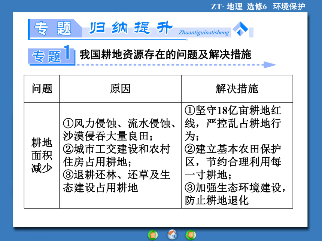Click the title 我国耕地资源存在的问题及解决措施
Screen dimensions: 322x241
coord(165,55)
